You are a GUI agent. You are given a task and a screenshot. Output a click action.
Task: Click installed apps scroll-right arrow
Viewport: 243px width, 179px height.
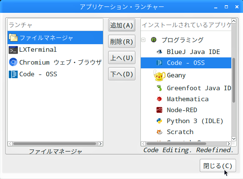click(x=229, y=144)
